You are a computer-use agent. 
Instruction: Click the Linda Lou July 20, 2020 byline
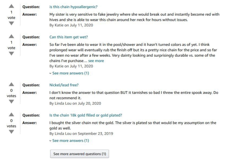[75, 103]
